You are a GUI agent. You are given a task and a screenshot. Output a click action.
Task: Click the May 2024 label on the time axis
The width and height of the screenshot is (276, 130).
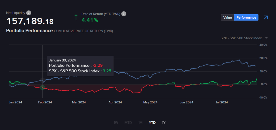tap(150, 102)
